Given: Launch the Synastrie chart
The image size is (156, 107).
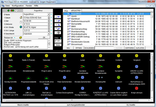Looking at the screenshot, I should [118, 67].
